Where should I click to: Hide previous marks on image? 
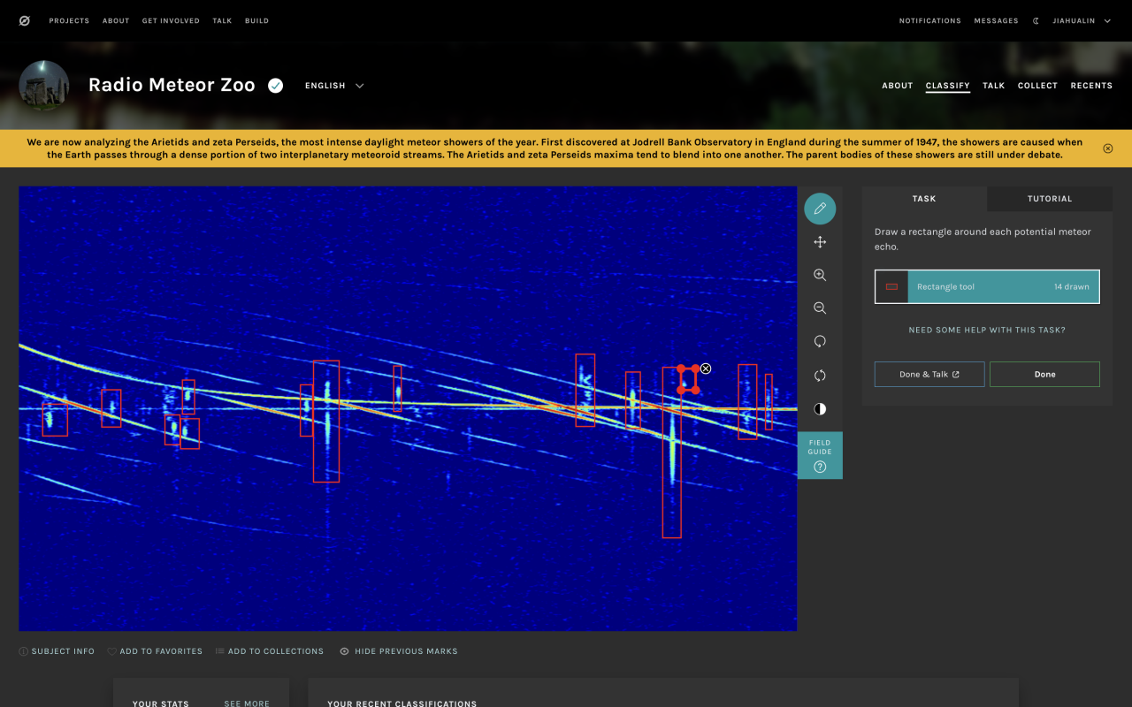(399, 651)
